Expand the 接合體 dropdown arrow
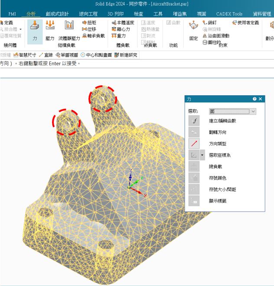 21,29
